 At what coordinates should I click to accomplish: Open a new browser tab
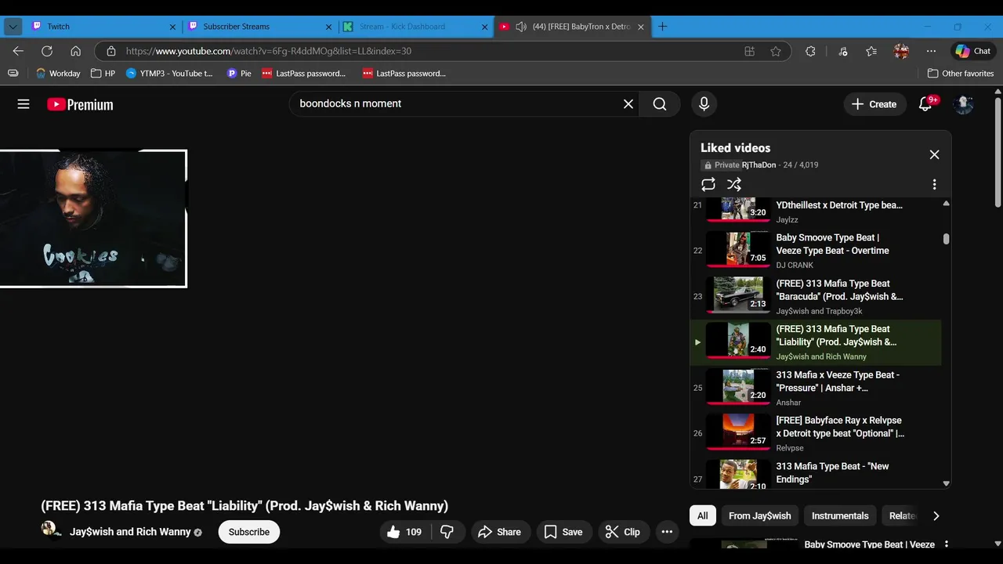click(662, 26)
